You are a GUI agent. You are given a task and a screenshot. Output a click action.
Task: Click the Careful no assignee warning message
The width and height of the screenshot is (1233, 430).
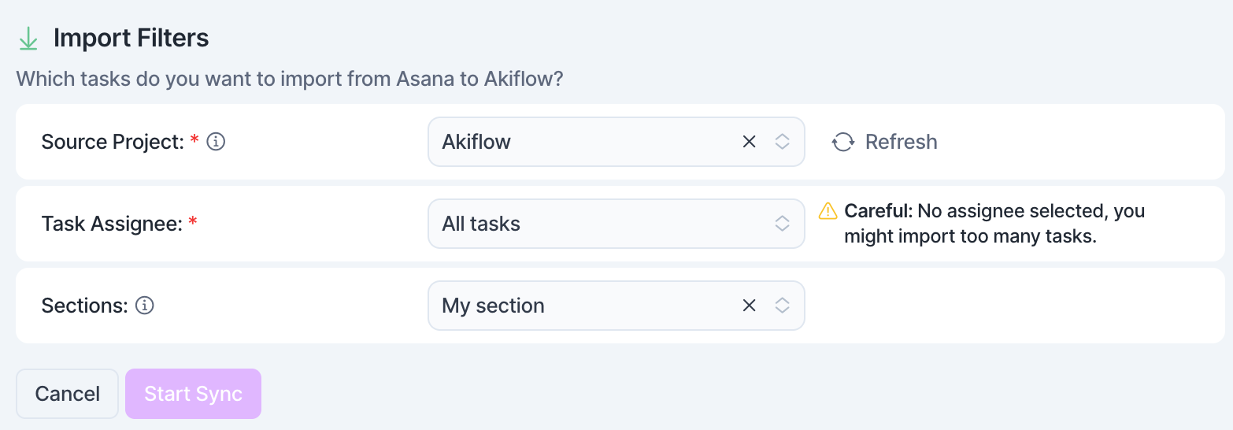(x=994, y=224)
